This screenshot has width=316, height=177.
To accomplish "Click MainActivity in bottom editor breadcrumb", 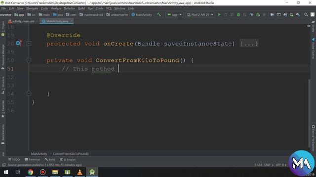I will (39, 154).
